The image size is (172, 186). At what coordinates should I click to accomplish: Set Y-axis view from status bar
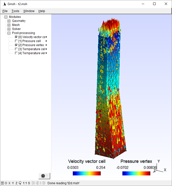[x=13, y=183]
